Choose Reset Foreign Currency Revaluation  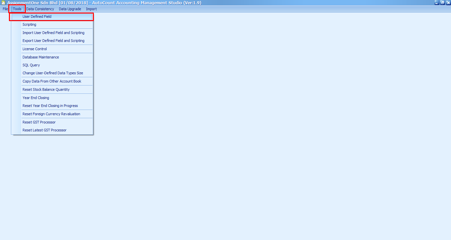[x=52, y=114]
